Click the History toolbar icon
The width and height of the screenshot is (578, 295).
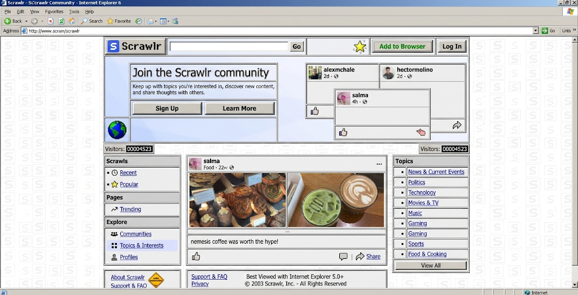click(139, 21)
